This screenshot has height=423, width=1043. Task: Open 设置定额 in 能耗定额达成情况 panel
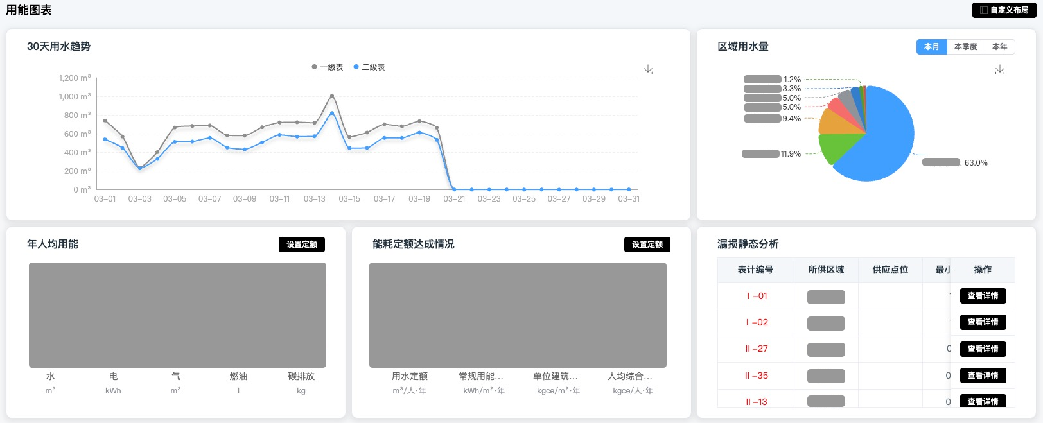point(647,245)
